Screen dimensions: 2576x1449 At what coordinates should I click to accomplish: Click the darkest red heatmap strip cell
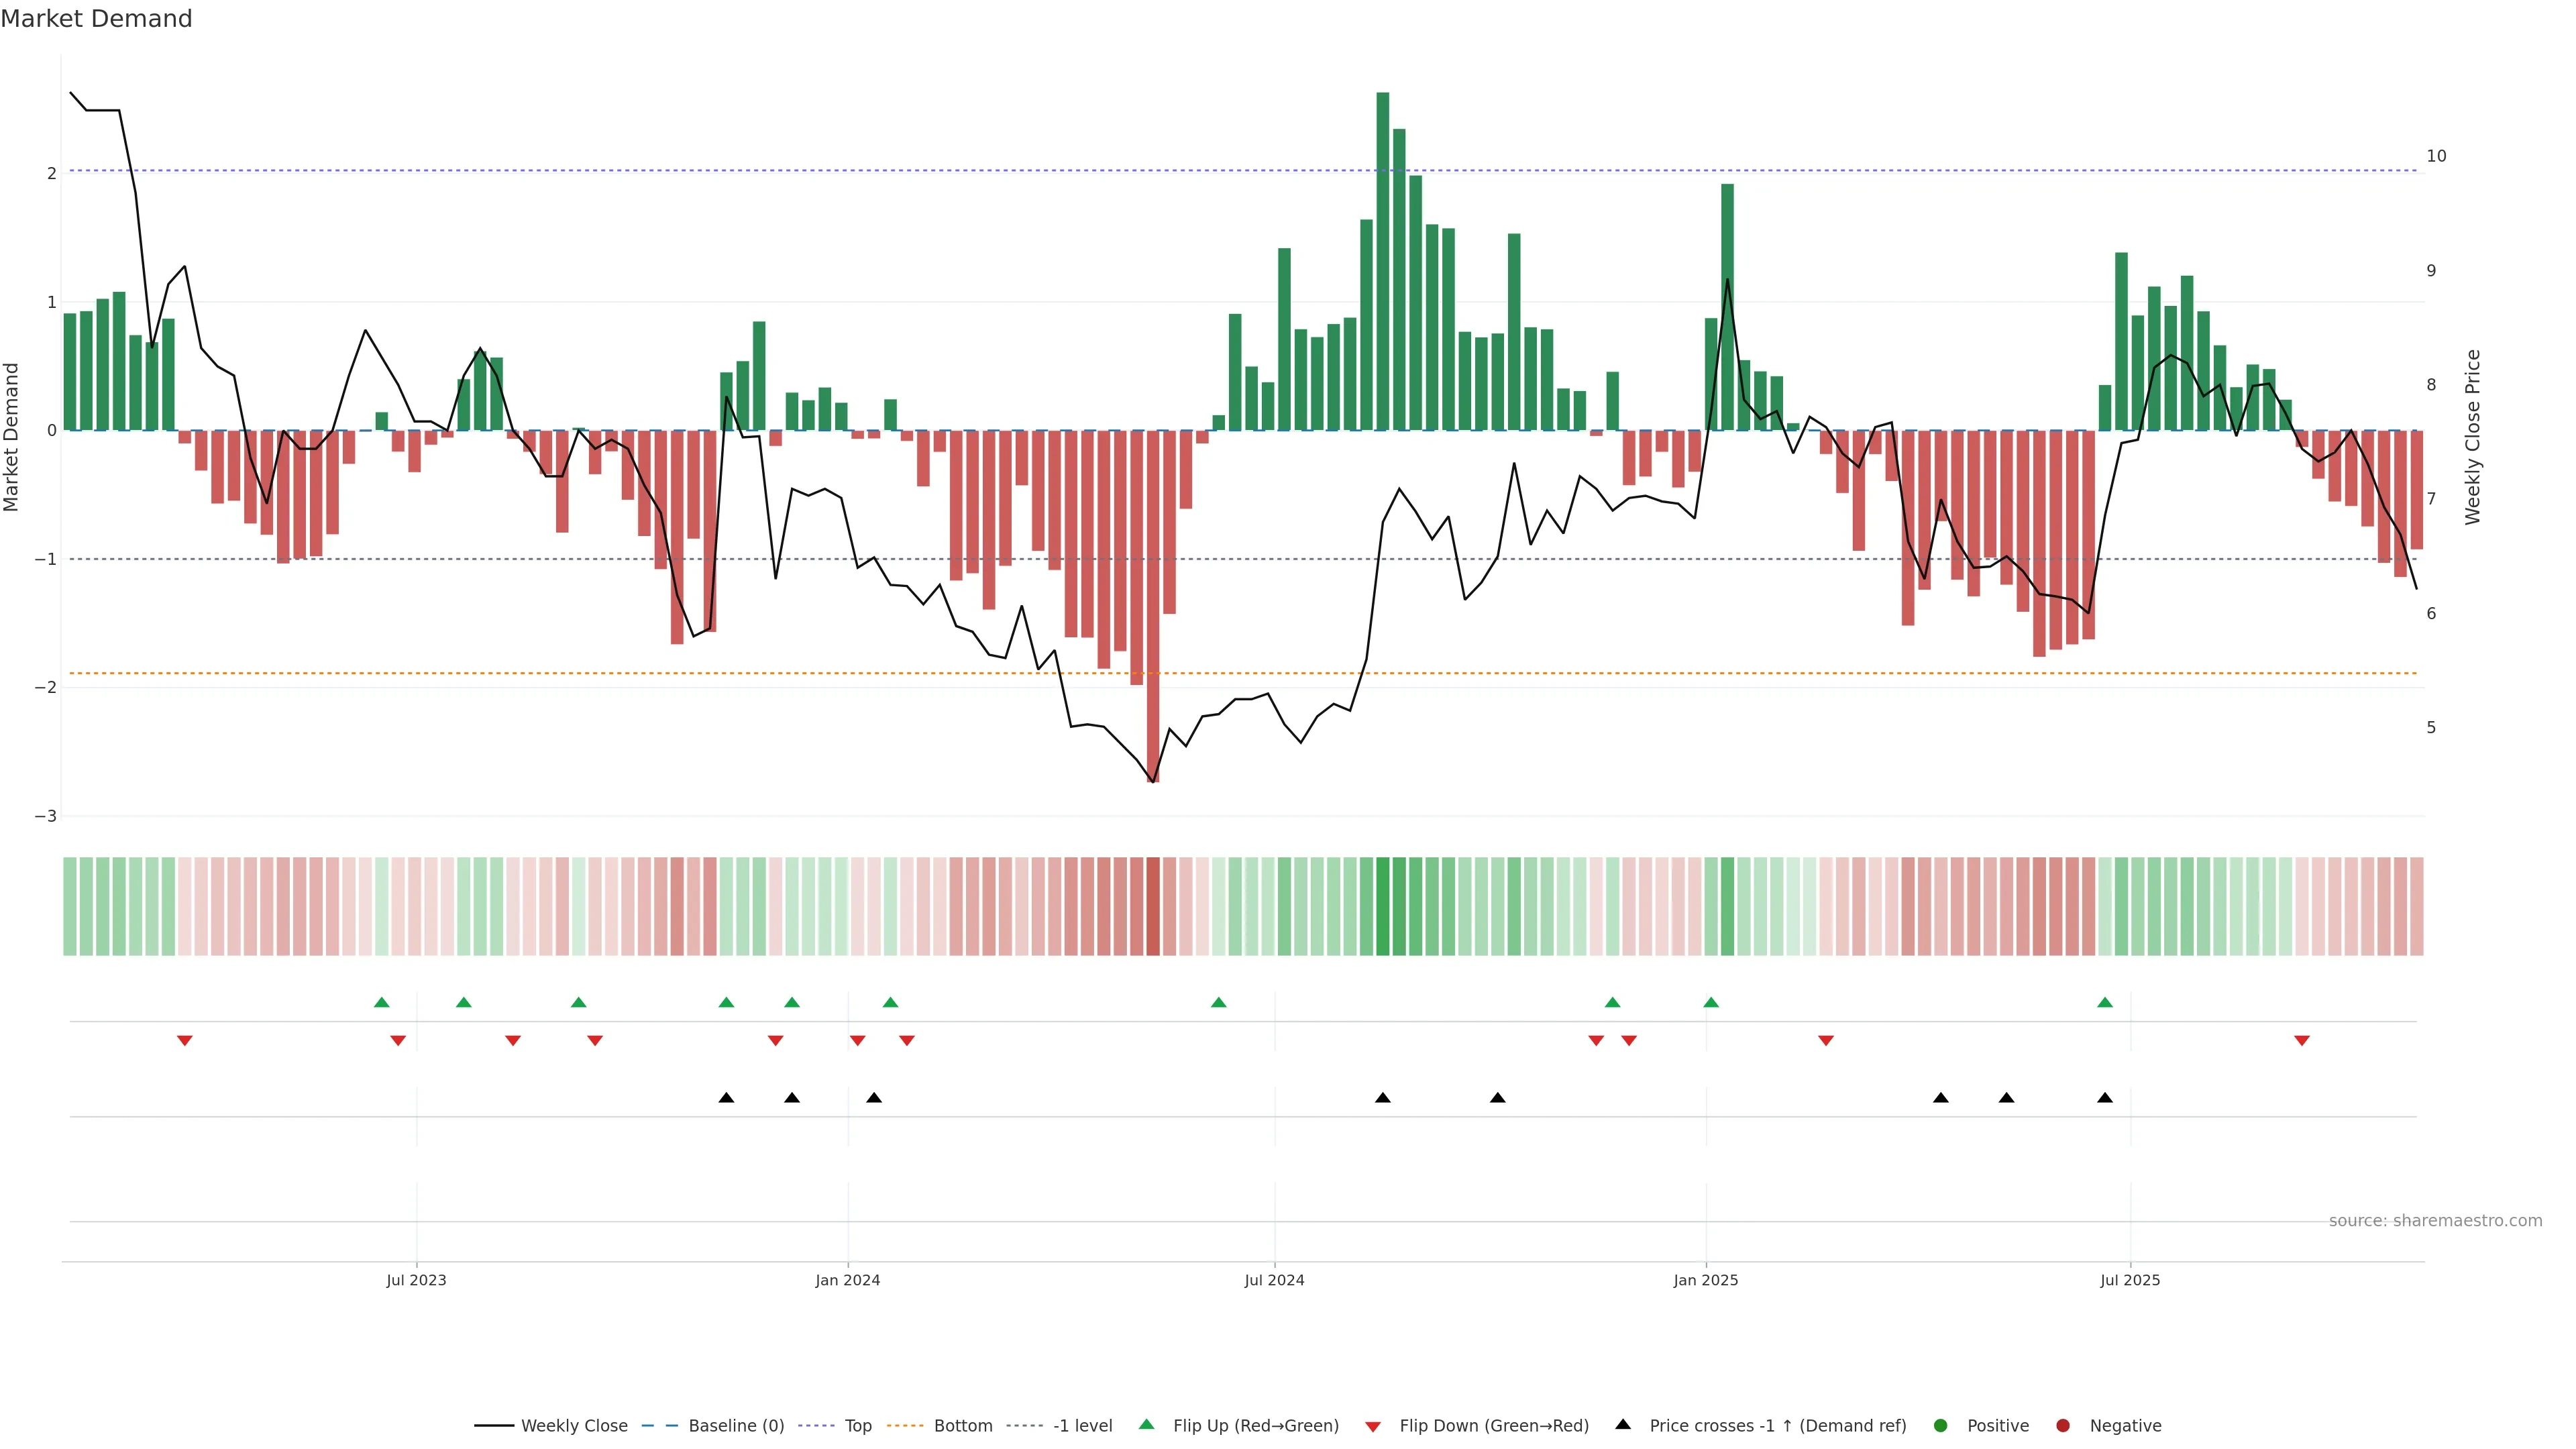1153,906
